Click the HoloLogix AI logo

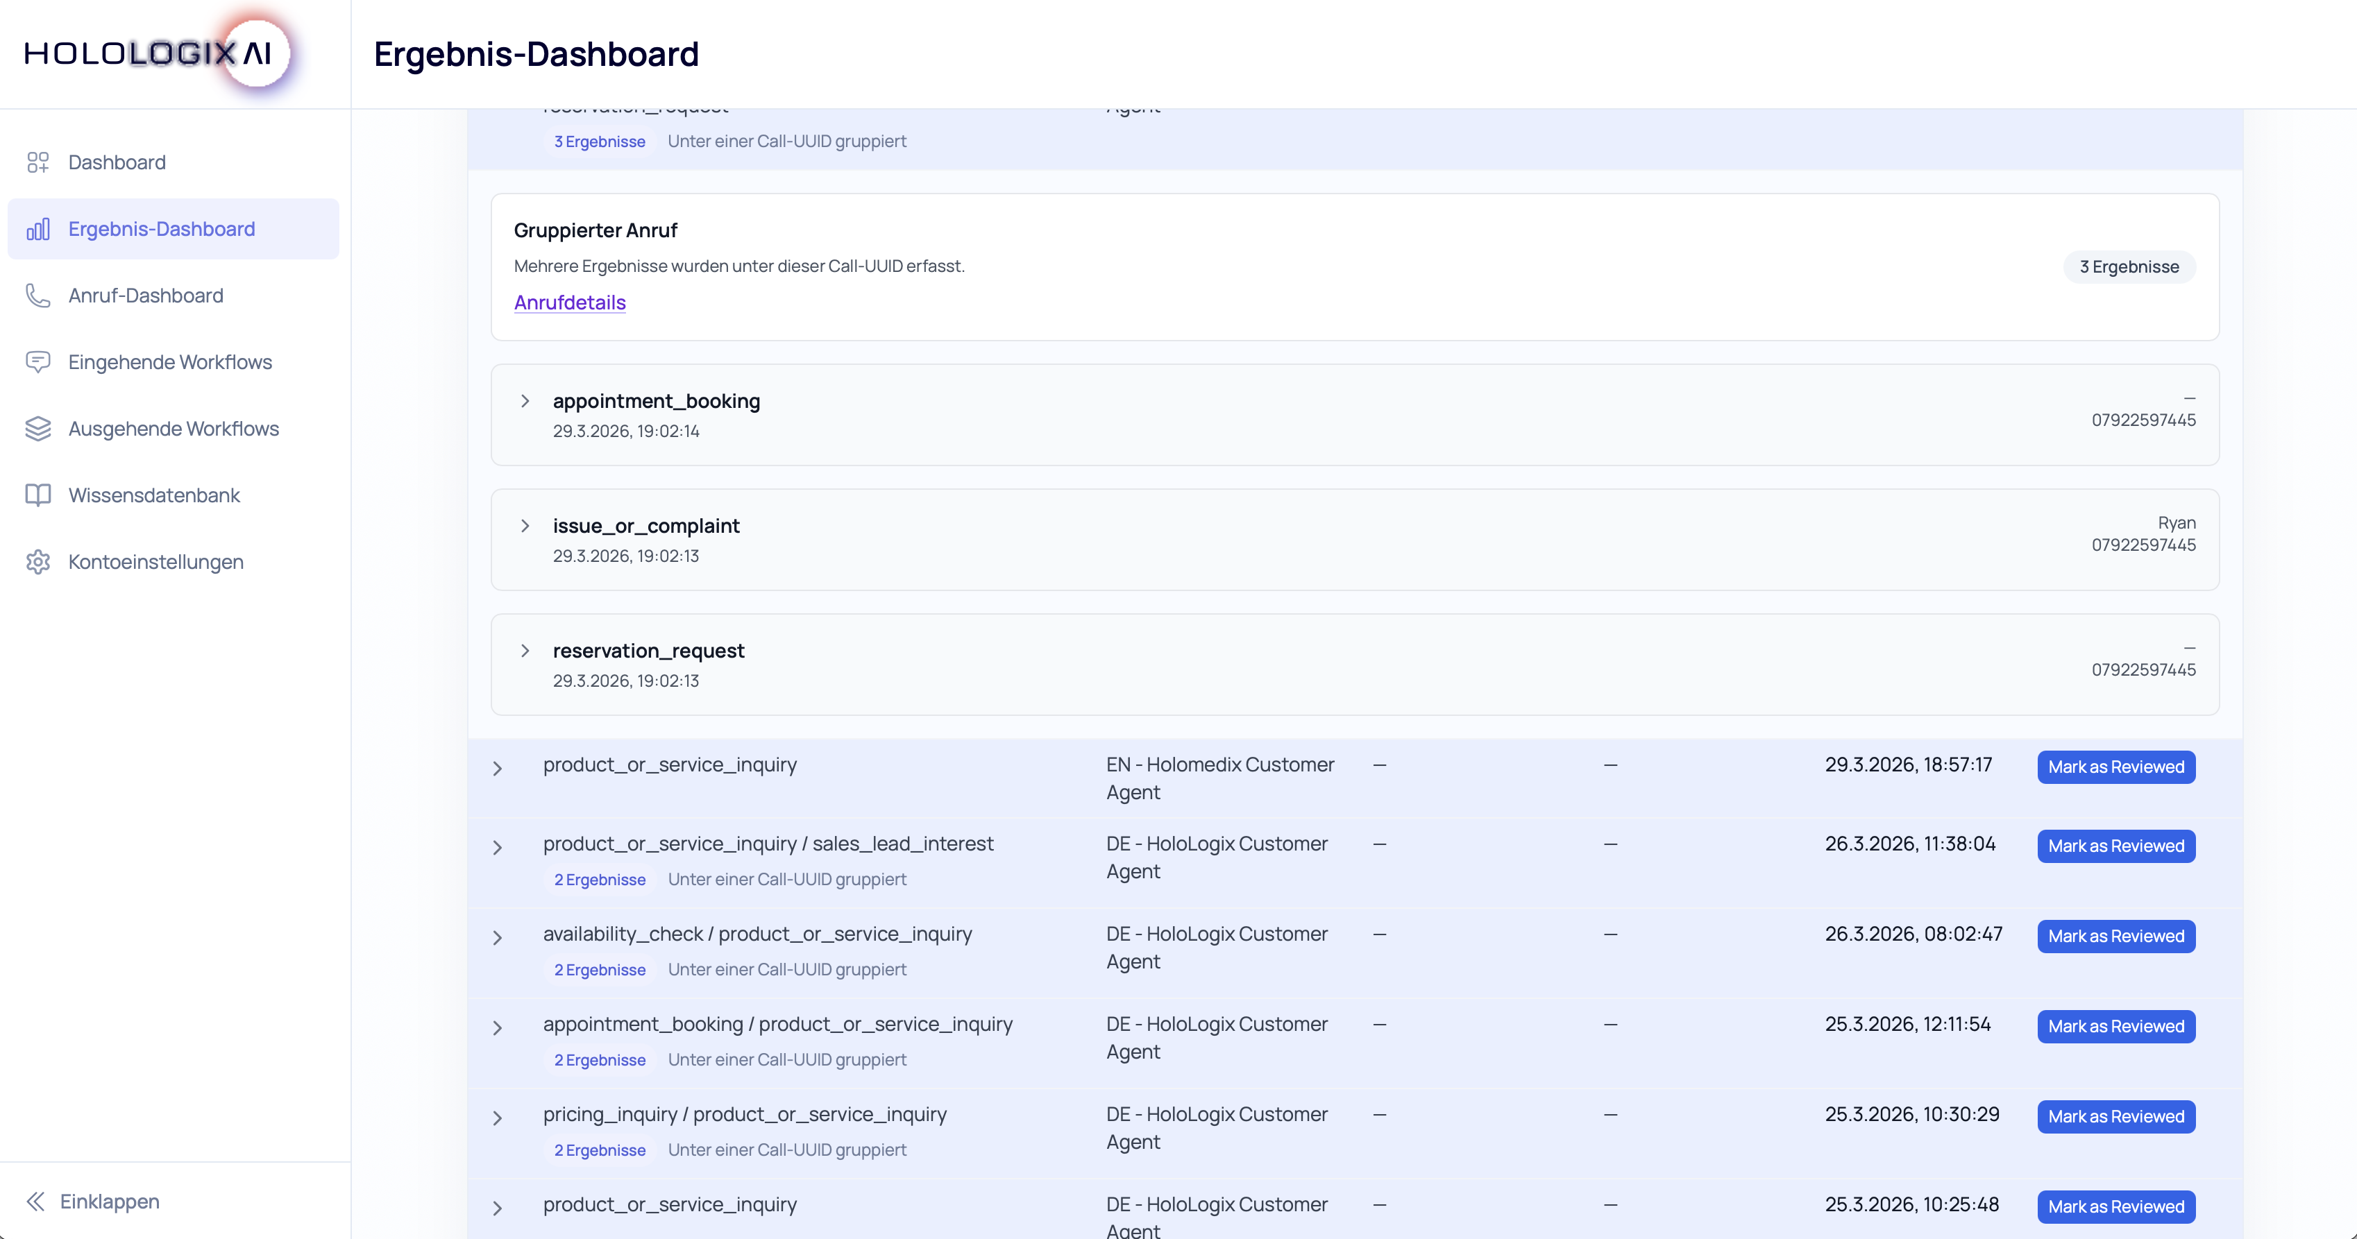(x=155, y=53)
